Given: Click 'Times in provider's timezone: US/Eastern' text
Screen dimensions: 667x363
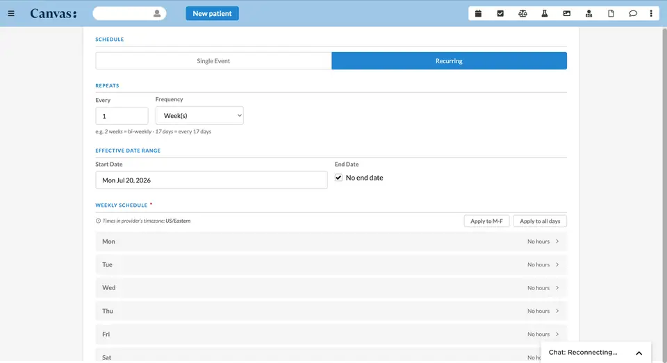Looking at the screenshot, I should (x=147, y=221).
